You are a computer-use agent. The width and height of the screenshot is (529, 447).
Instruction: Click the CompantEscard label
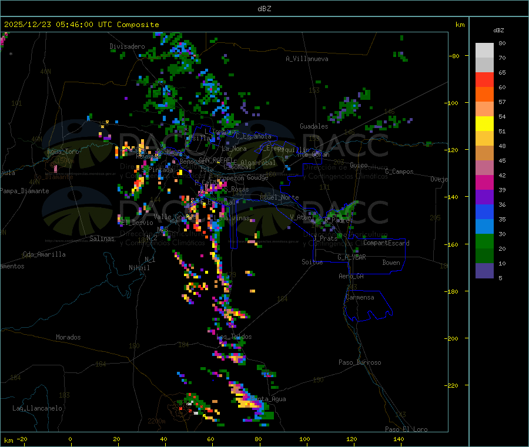click(386, 243)
